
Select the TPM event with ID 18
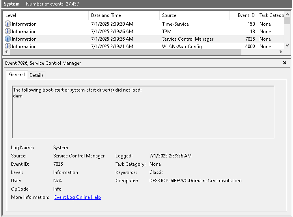144,32
